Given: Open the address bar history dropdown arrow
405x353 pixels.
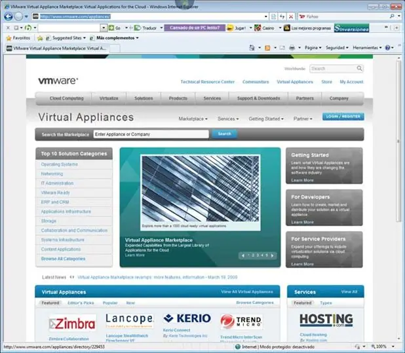Looking at the screenshot, I should (x=266, y=16).
